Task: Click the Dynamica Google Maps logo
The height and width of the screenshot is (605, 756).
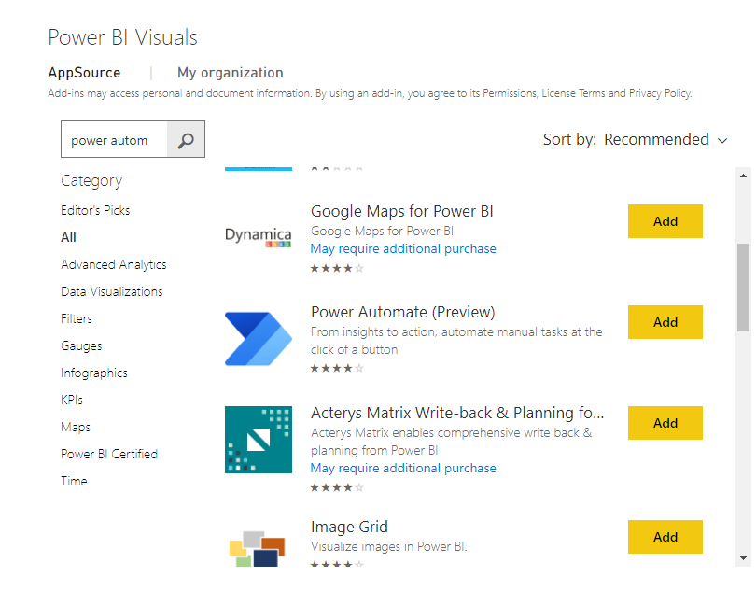Action: (x=258, y=236)
